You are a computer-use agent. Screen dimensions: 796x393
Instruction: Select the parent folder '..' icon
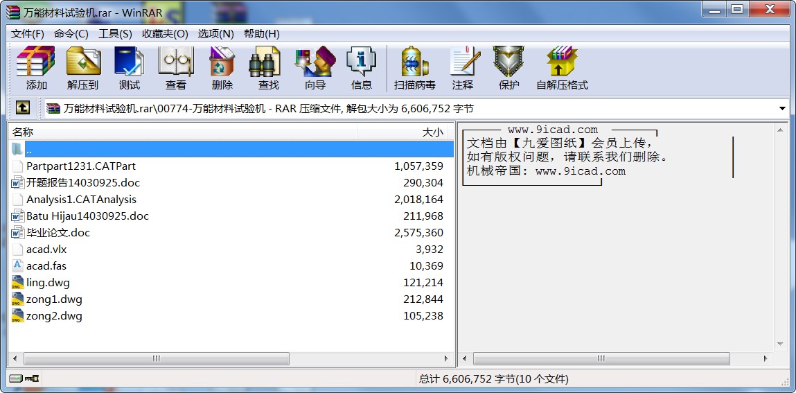(17, 149)
